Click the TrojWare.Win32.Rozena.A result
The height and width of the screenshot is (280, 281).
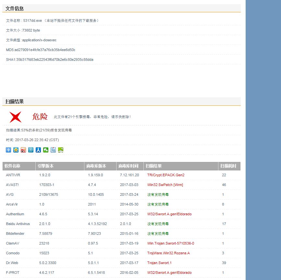pyautogui.click(x=168, y=253)
